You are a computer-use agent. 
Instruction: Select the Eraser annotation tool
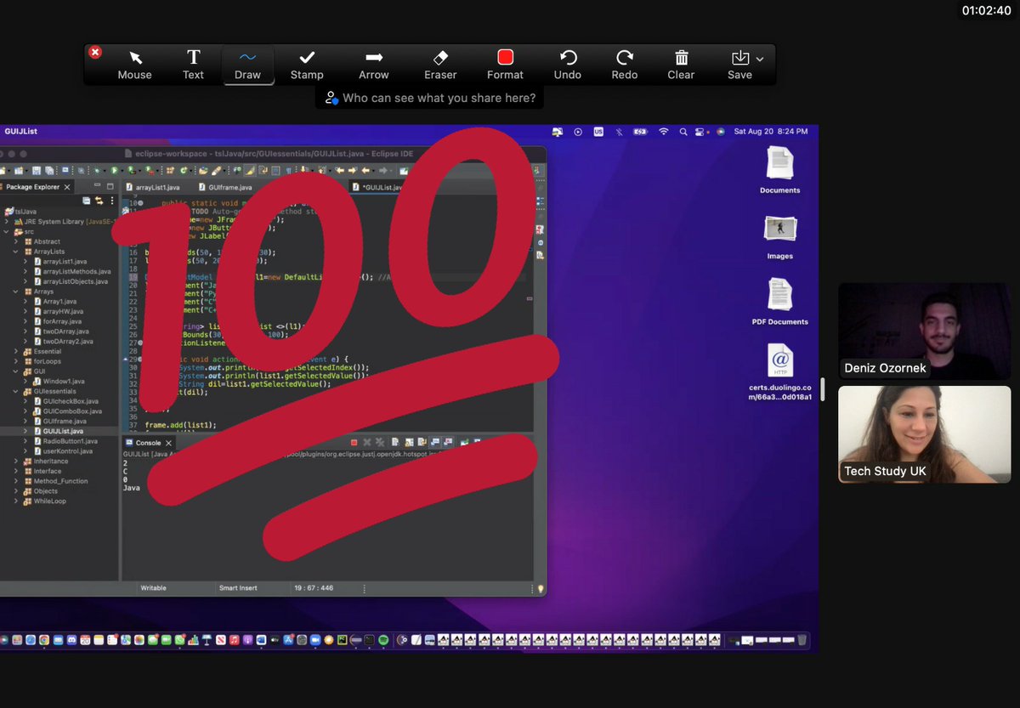439,64
